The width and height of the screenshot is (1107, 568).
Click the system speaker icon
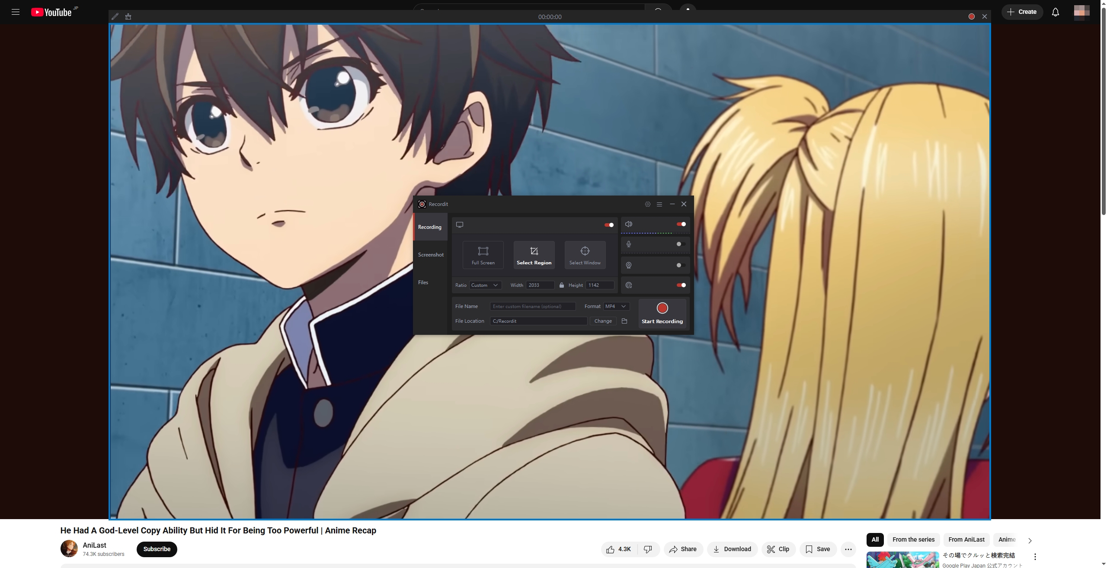(x=629, y=224)
